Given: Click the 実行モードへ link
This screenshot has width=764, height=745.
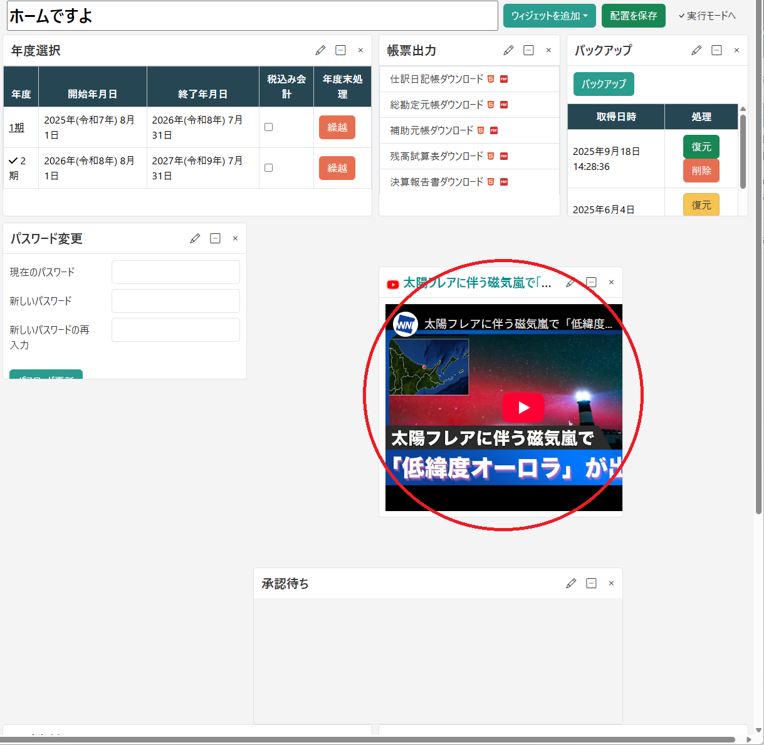Looking at the screenshot, I should [710, 16].
